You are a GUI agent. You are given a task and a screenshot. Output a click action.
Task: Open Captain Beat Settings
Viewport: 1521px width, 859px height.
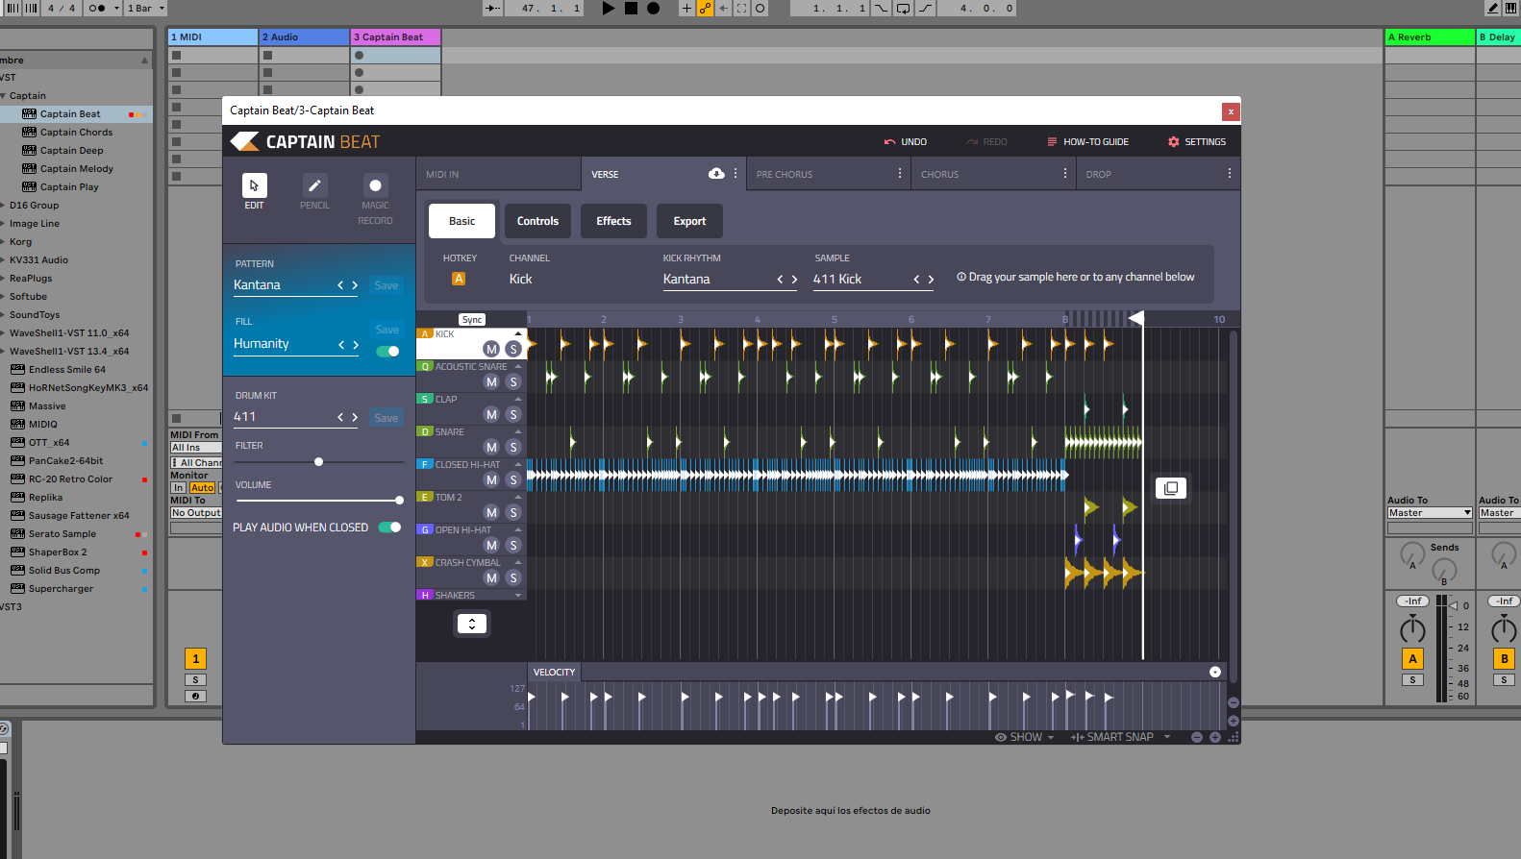1197,141
